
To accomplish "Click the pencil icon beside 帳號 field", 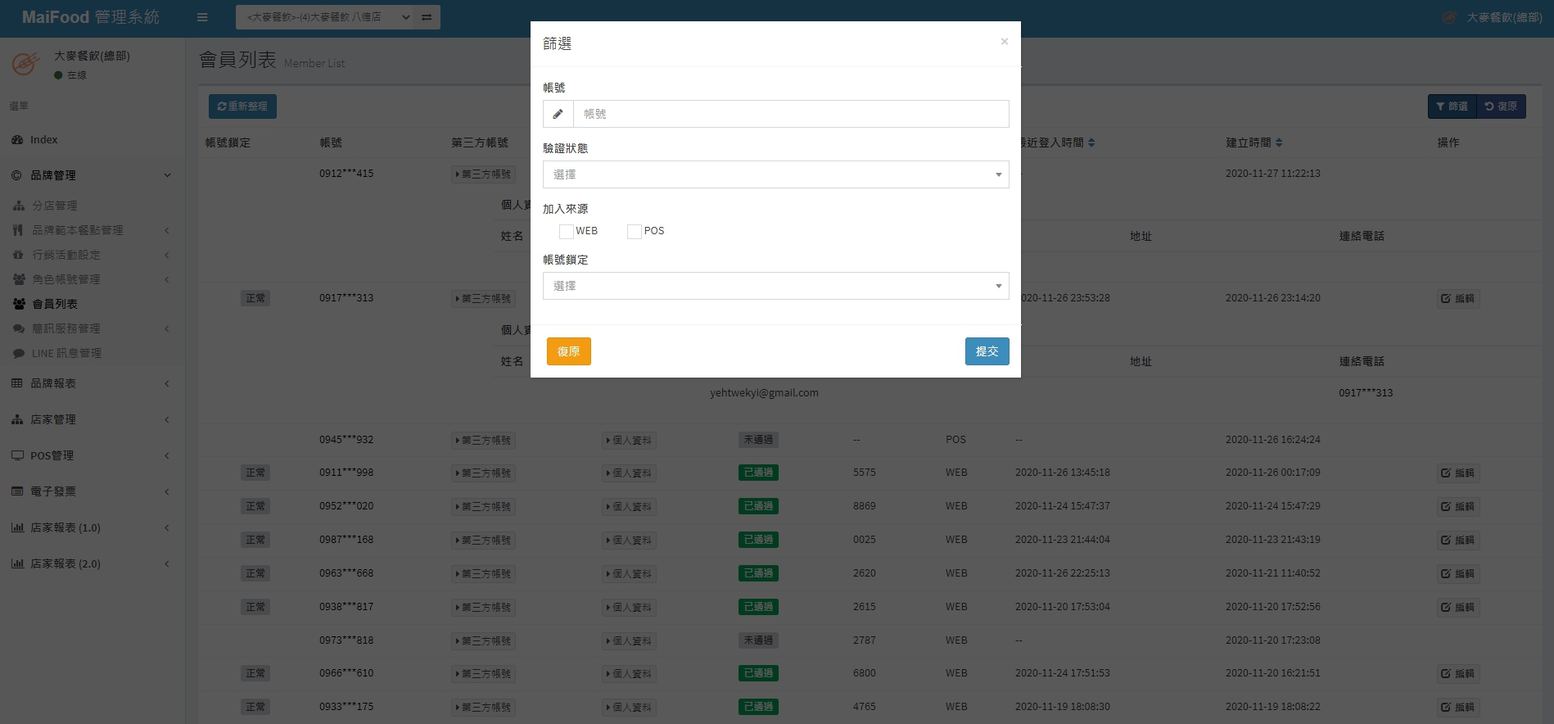I will point(558,114).
